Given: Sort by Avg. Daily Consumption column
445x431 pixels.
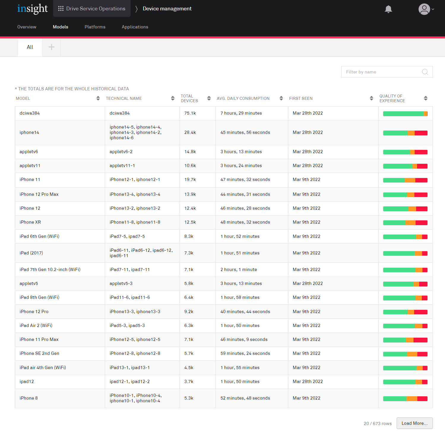Looking at the screenshot, I should point(281,98).
